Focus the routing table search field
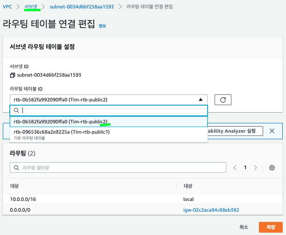 point(109,110)
